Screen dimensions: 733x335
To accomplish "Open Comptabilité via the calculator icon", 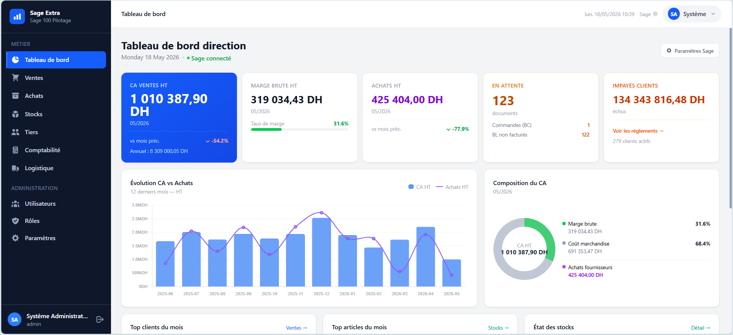I will (15, 150).
